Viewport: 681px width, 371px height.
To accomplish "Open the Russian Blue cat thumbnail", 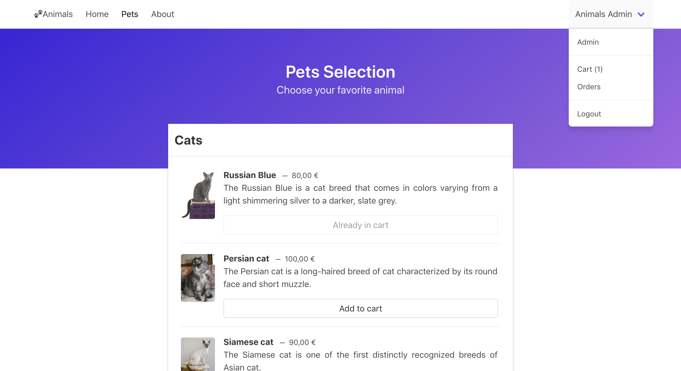I will click(x=198, y=195).
